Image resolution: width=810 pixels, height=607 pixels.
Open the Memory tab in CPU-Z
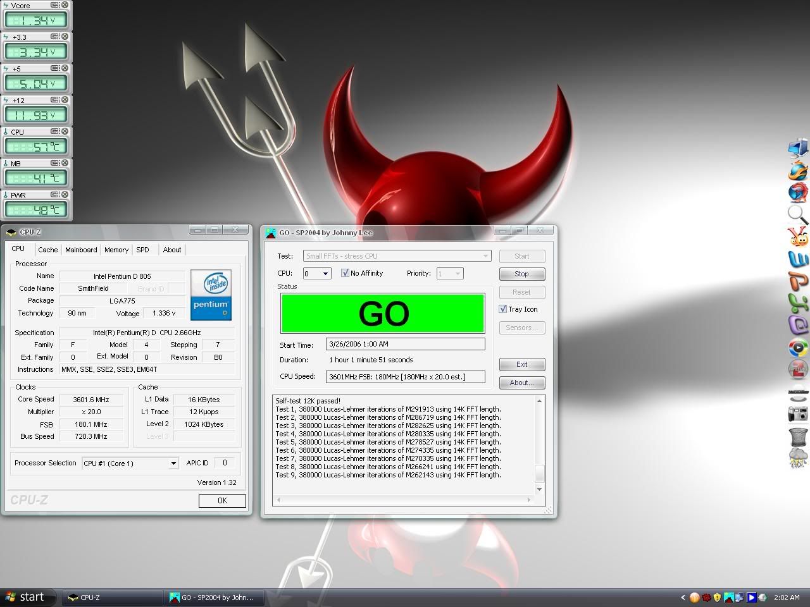tap(116, 250)
